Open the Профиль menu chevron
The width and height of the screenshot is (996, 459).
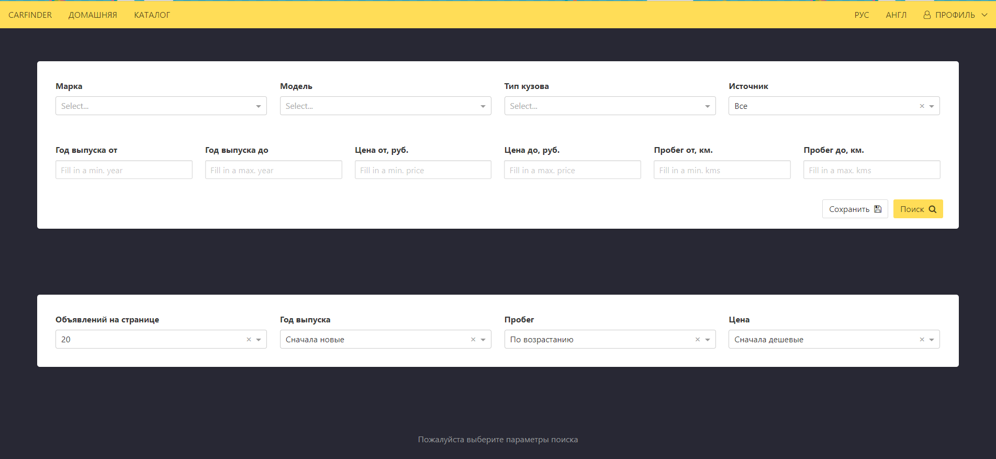pos(984,15)
